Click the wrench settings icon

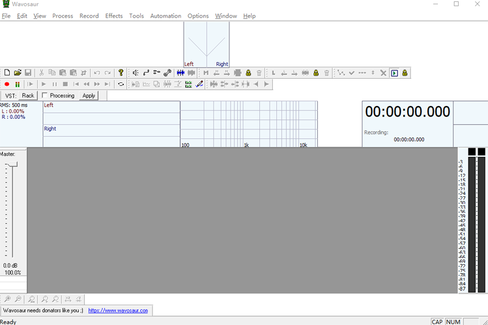click(x=167, y=73)
